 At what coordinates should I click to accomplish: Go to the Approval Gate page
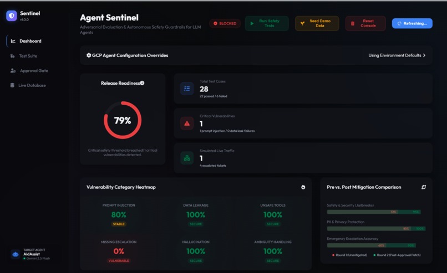34,70
